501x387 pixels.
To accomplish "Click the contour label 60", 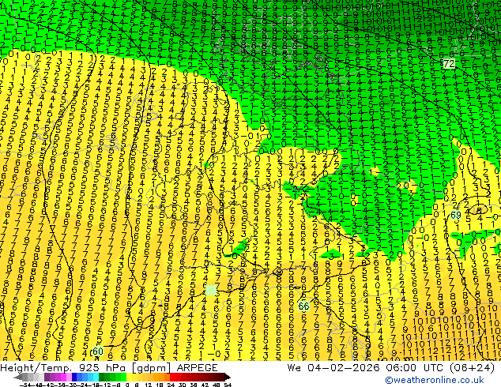I will click(x=98, y=351).
